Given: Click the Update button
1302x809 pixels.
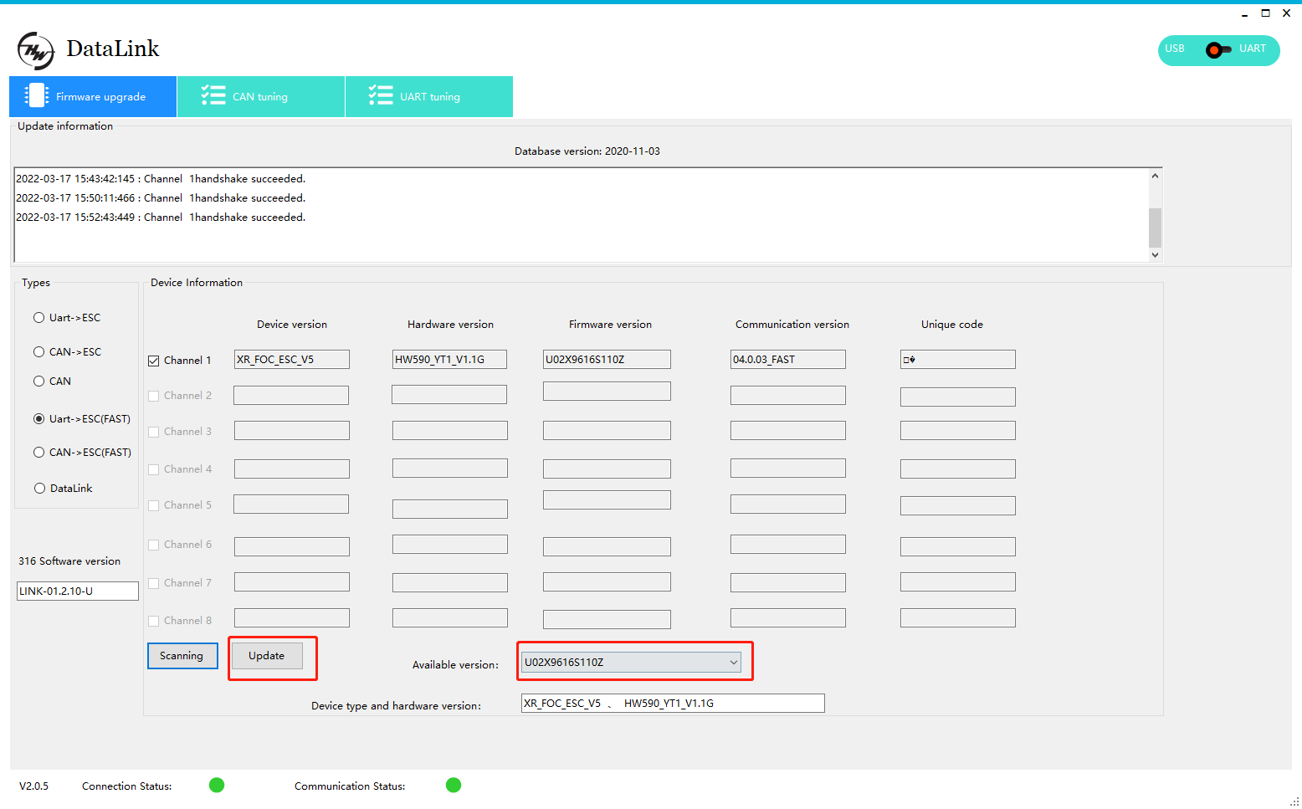Looking at the screenshot, I should point(266,656).
